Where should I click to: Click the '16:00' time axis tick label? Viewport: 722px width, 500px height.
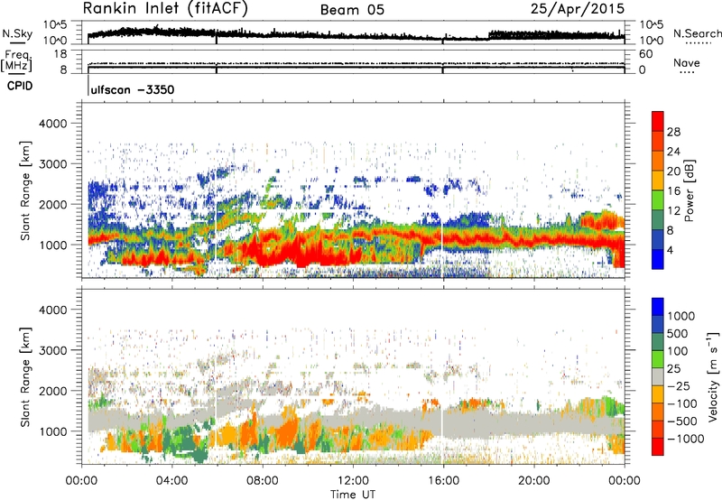(443, 481)
